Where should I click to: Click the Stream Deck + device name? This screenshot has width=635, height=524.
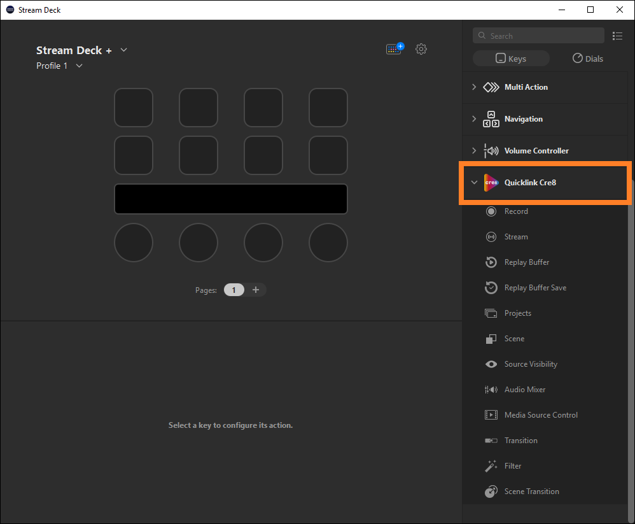74,50
